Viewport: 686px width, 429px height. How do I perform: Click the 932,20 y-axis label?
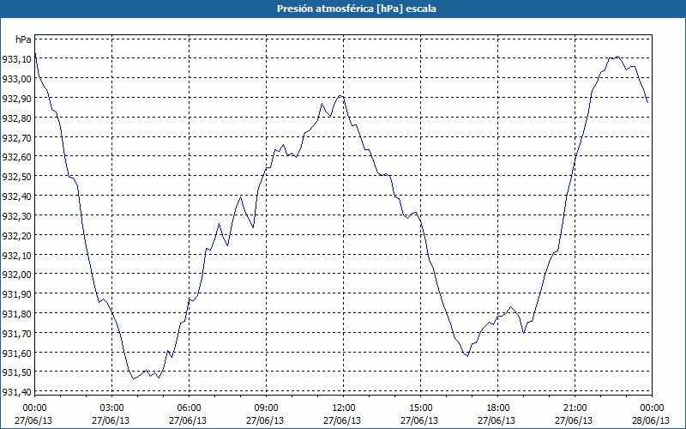pos(16,235)
